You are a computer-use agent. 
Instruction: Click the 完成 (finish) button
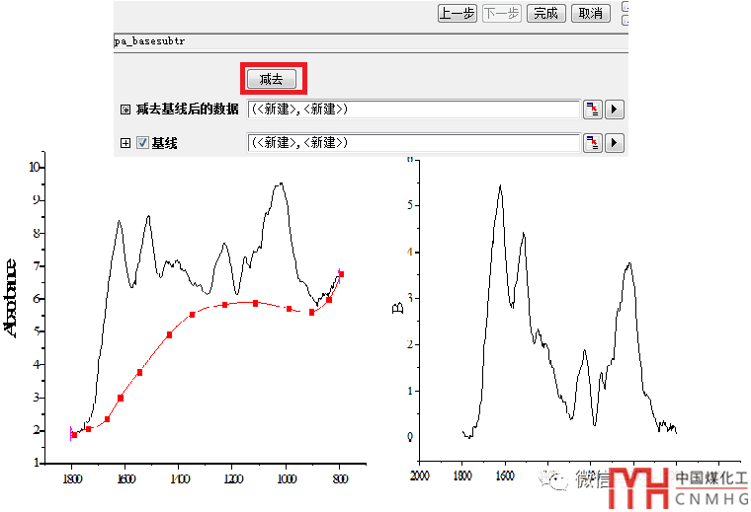pyautogui.click(x=546, y=14)
